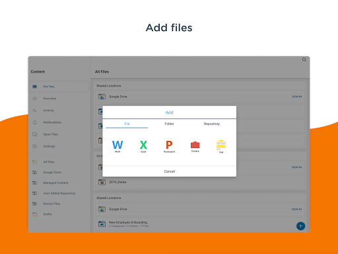Select the File tab

127,124
